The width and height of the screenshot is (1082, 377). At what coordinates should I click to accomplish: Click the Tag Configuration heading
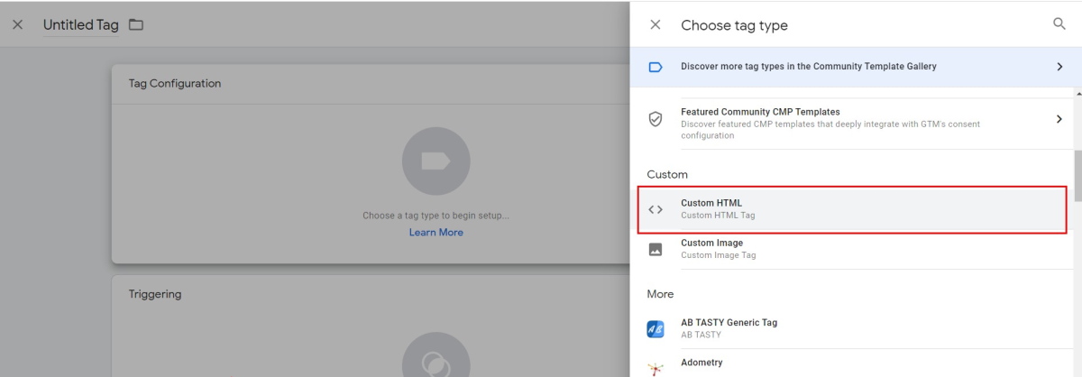(x=175, y=84)
